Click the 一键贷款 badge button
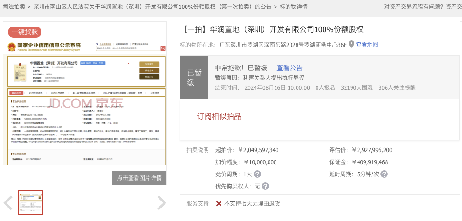 [25, 32]
